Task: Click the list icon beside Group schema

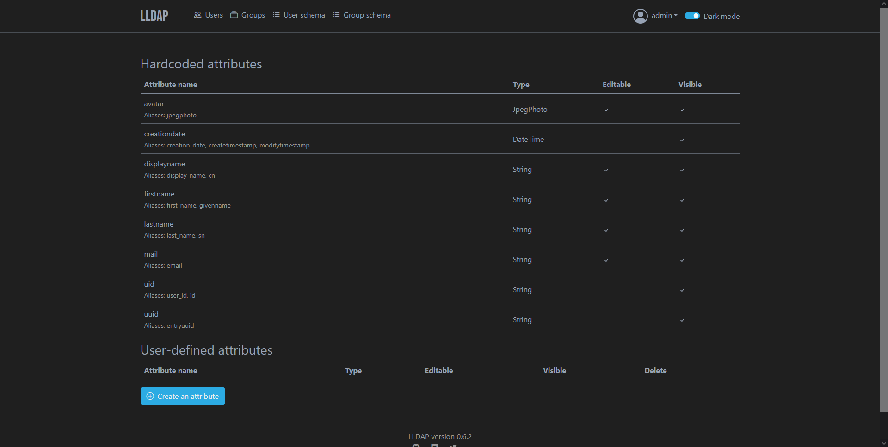Action: [336, 15]
